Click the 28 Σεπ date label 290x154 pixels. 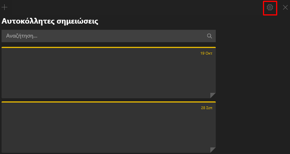click(x=206, y=108)
